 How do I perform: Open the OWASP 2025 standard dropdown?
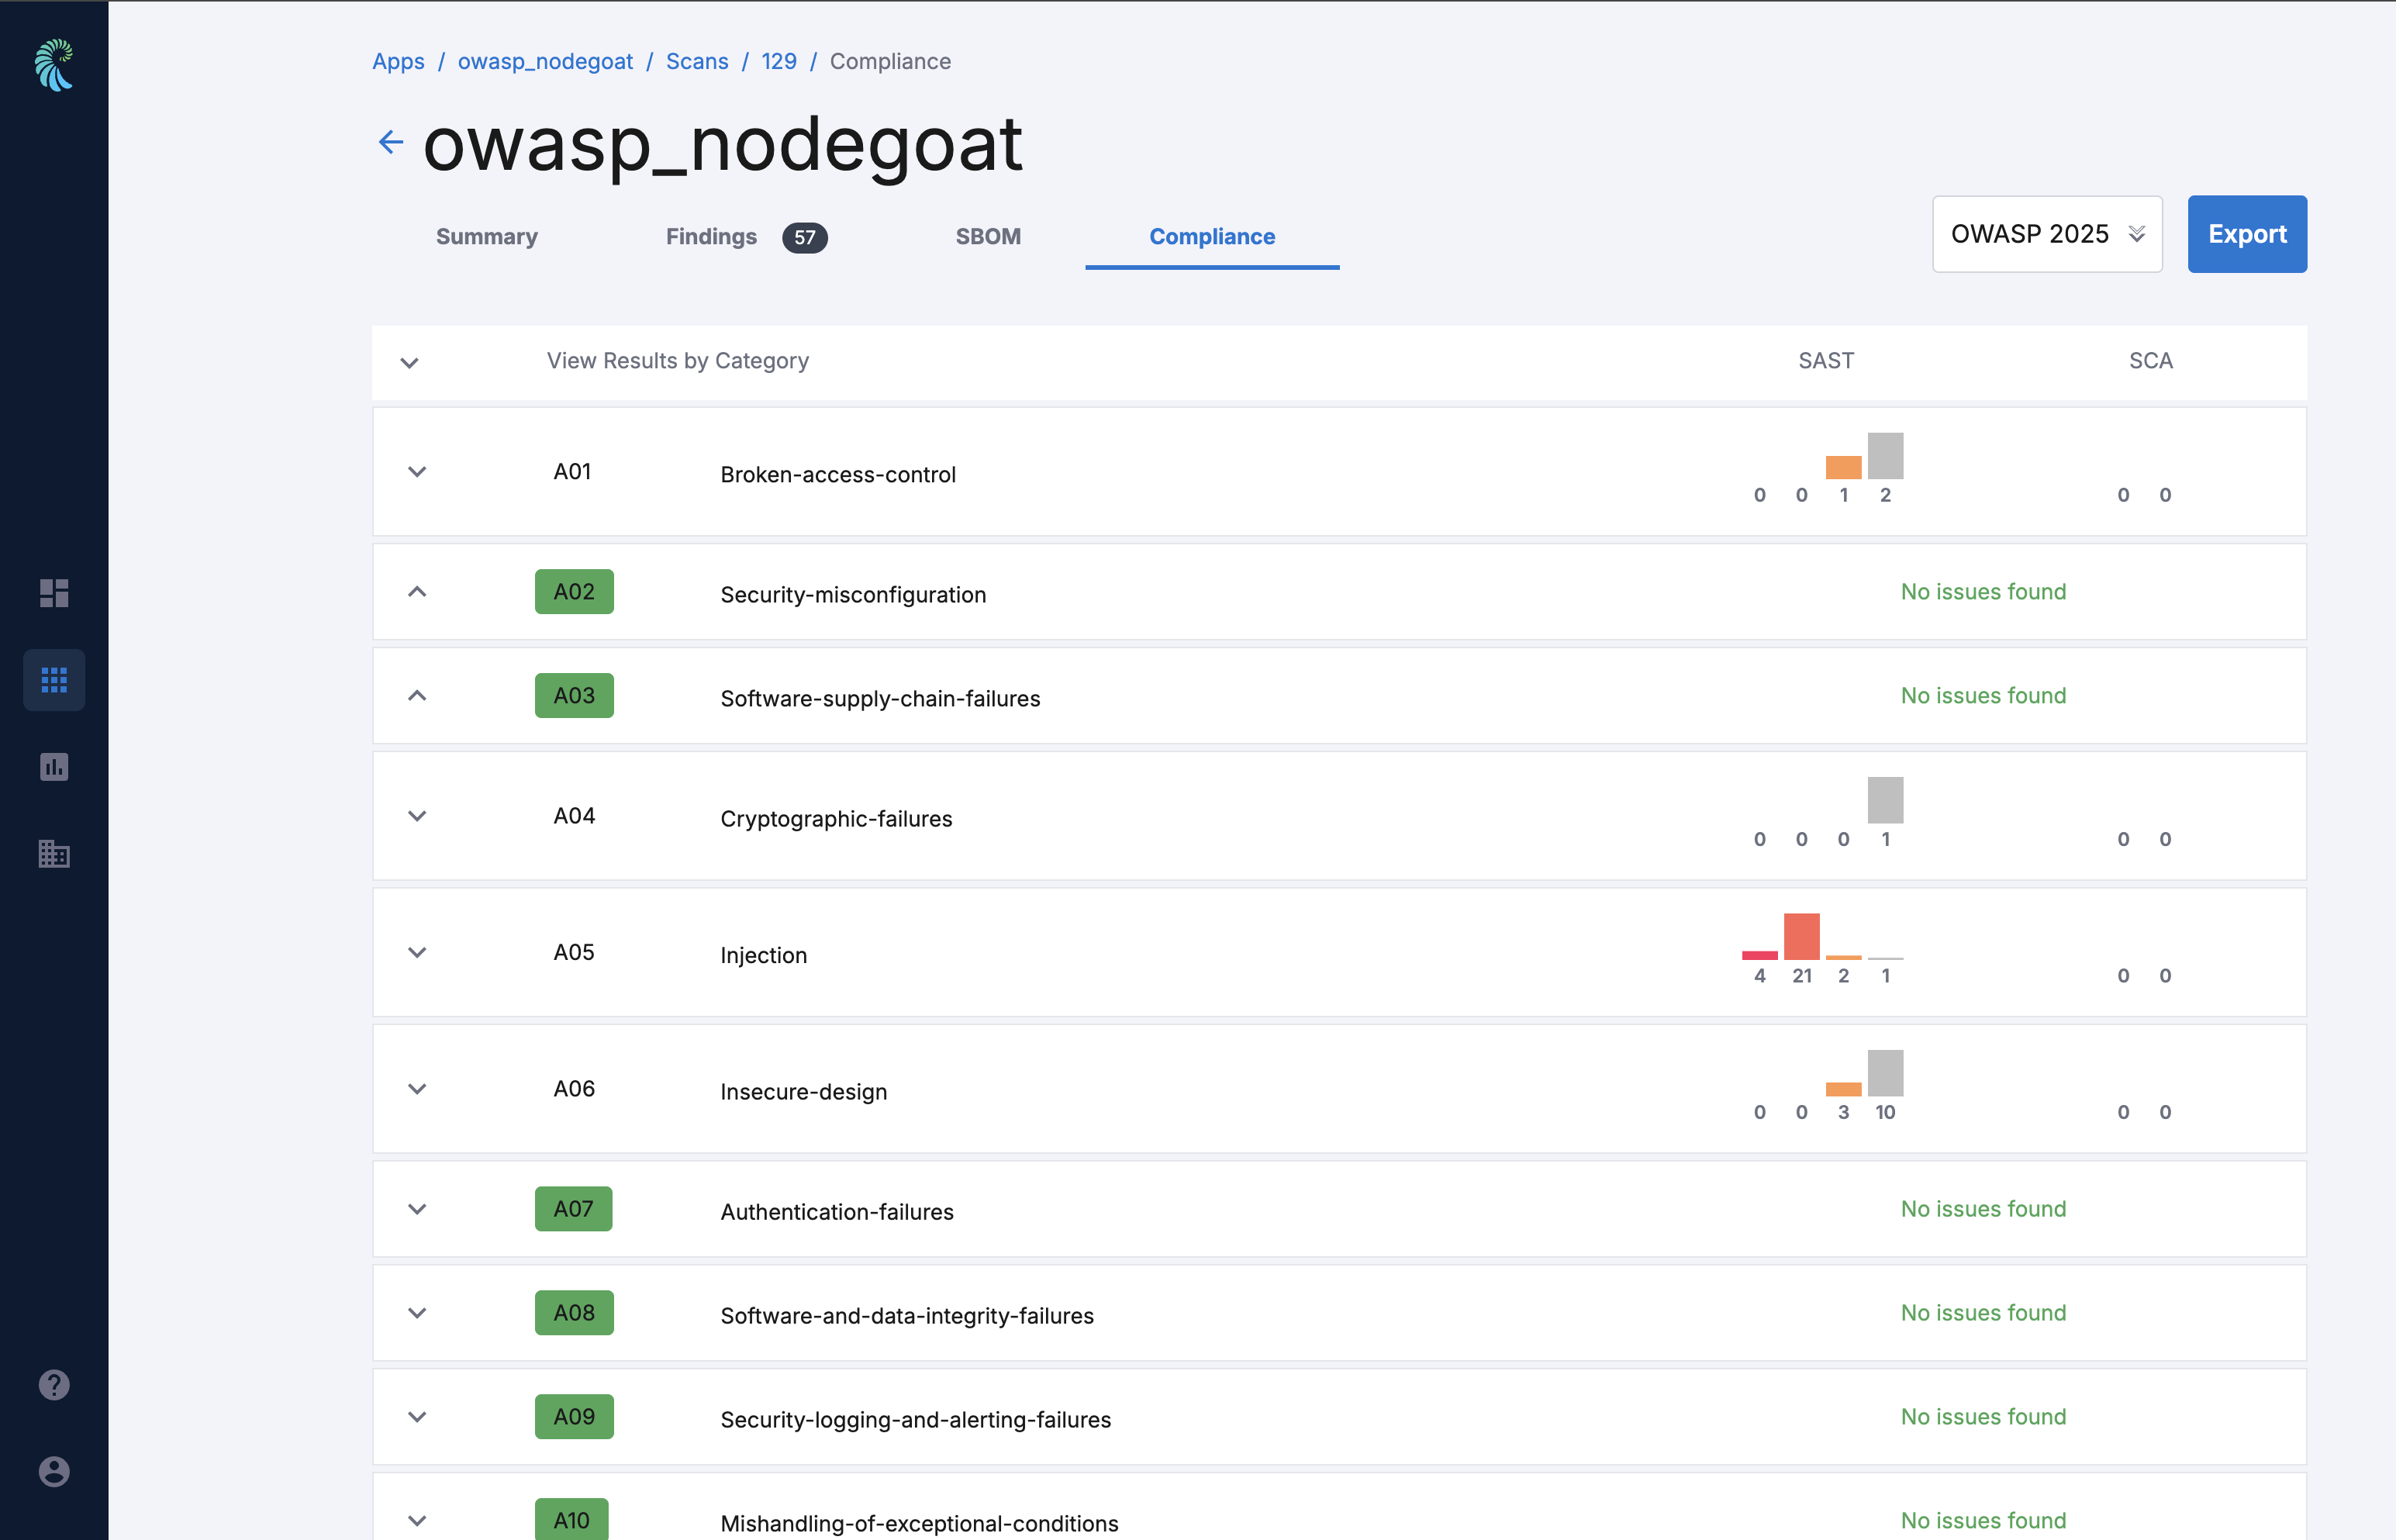coord(2047,234)
